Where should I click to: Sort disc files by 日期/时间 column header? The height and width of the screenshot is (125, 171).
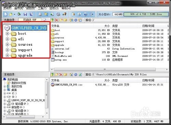click(x=148, y=26)
